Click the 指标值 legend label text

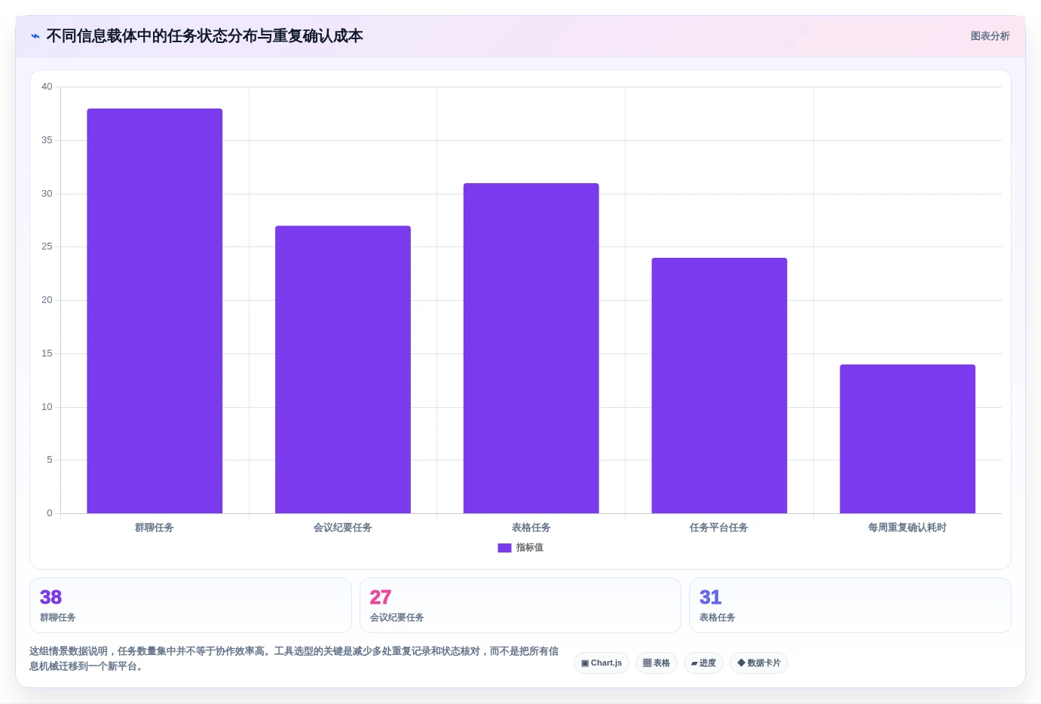coord(529,548)
